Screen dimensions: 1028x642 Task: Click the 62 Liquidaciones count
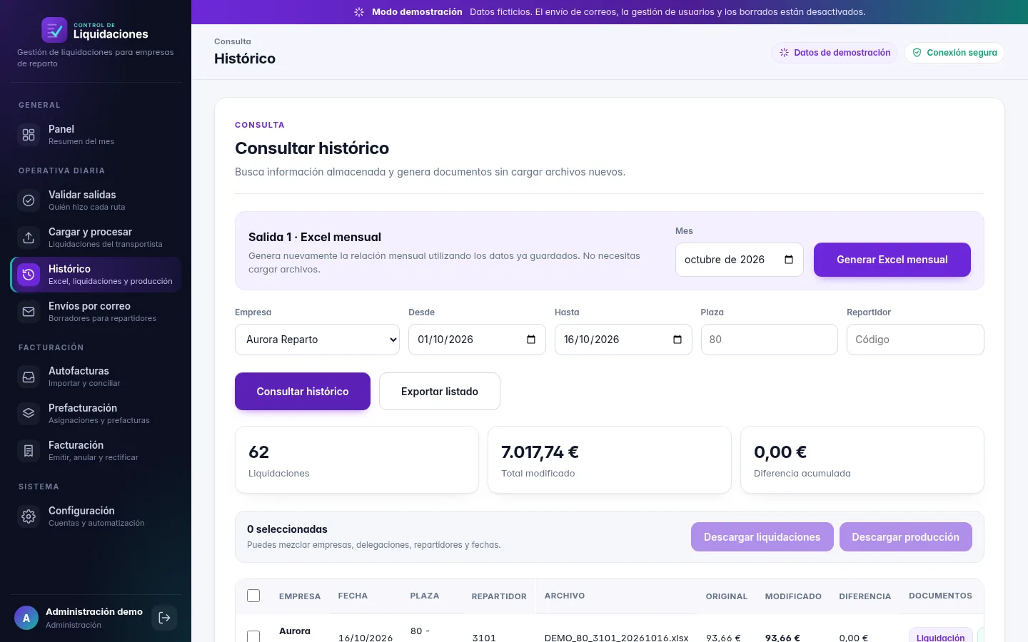pyautogui.click(x=258, y=452)
